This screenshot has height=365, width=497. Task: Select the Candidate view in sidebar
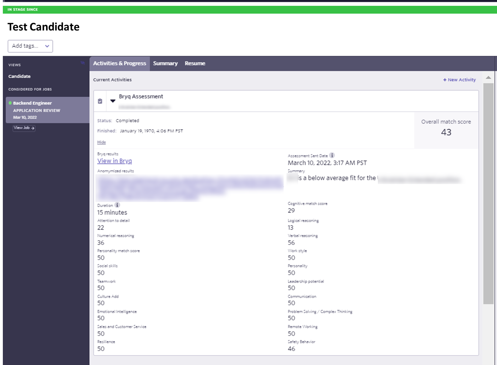tap(20, 76)
